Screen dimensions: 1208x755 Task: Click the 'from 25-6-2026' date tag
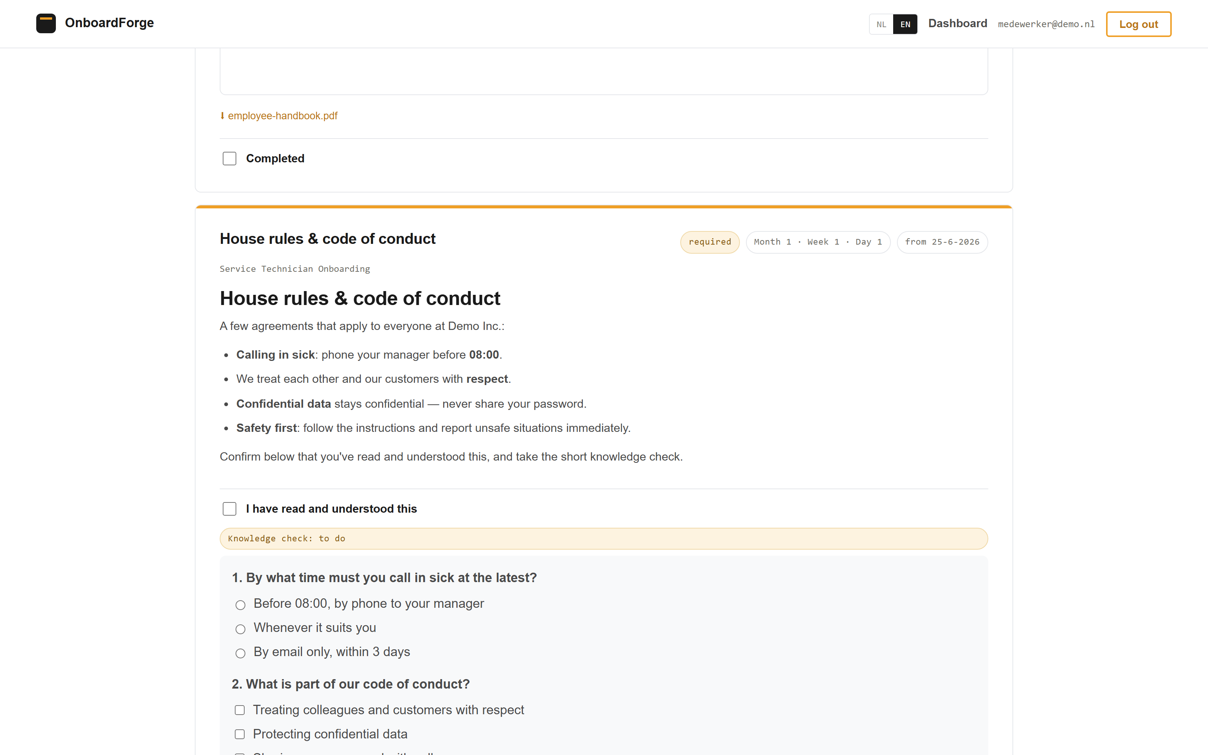(x=942, y=242)
